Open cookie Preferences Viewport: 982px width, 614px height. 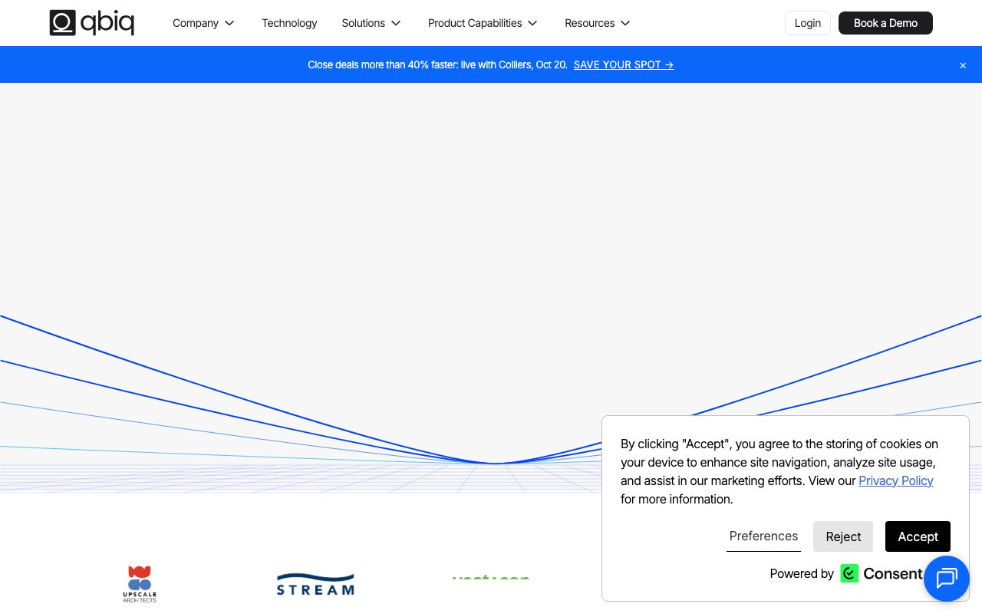763,536
